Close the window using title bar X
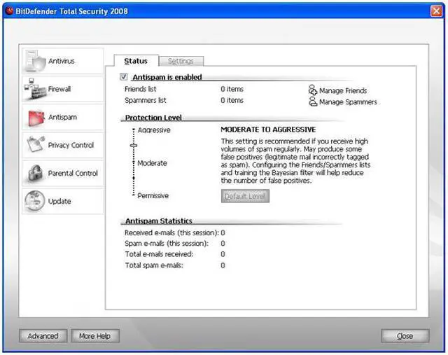 [x=435, y=11]
